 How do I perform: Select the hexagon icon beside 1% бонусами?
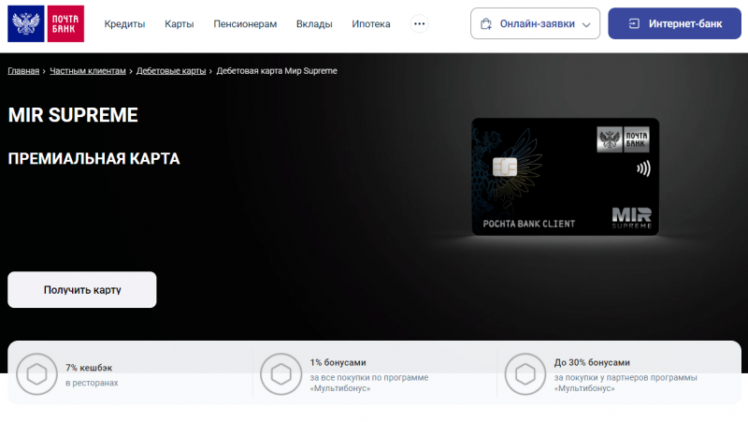pos(280,374)
